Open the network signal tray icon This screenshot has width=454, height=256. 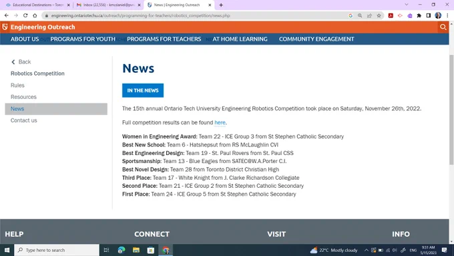[388, 250]
